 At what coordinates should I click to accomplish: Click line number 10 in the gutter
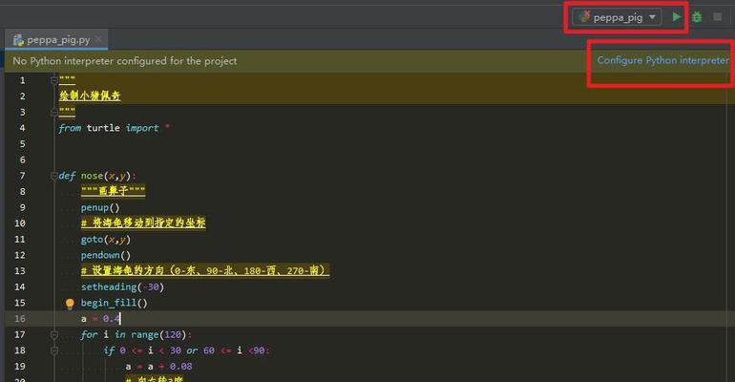click(20, 223)
